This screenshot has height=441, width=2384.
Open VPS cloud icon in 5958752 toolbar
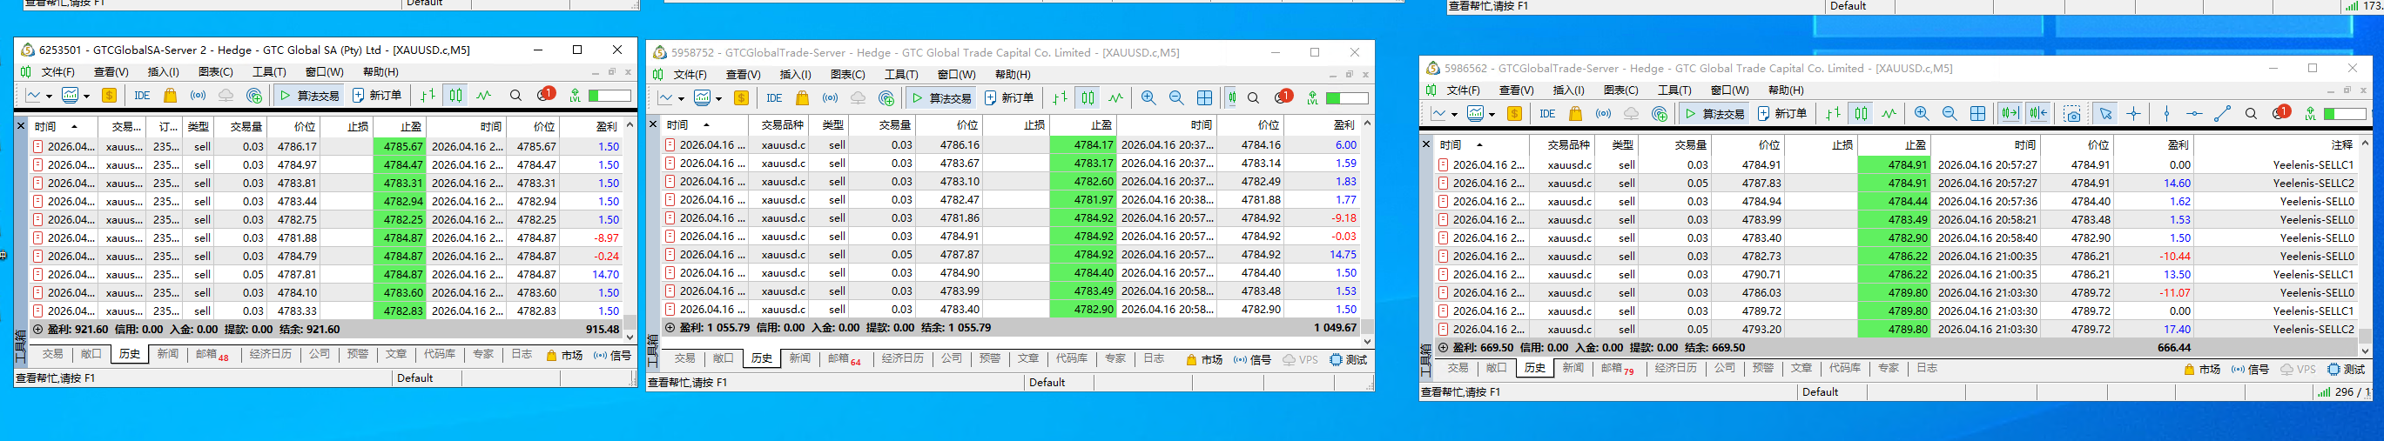tap(858, 98)
